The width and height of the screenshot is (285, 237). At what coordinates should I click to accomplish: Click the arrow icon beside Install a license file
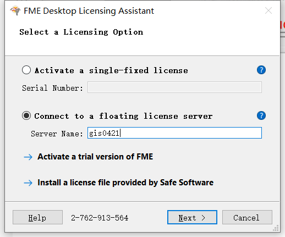click(x=28, y=183)
